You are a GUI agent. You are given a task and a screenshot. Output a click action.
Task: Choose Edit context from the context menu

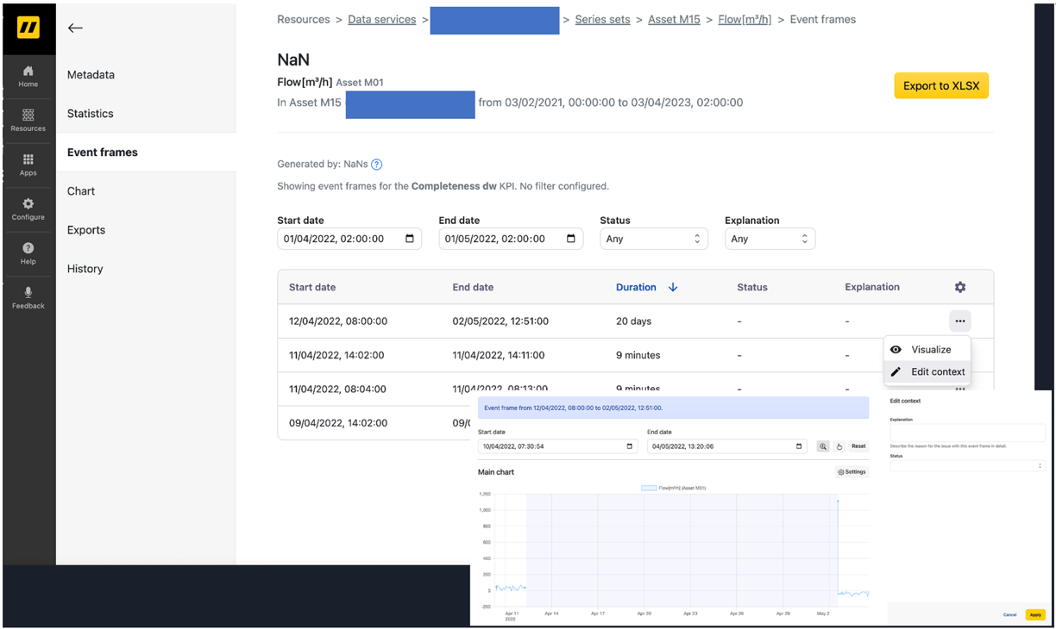[937, 372]
